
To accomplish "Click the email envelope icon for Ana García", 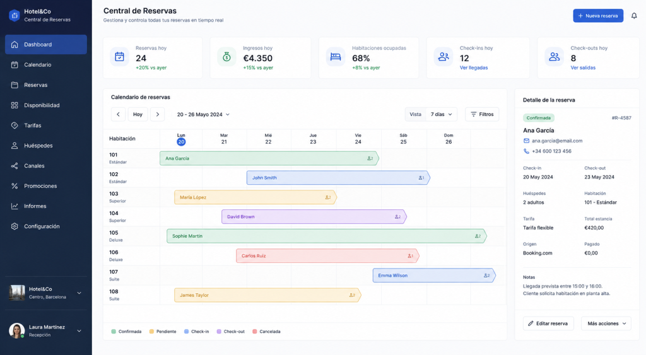I will pos(526,141).
